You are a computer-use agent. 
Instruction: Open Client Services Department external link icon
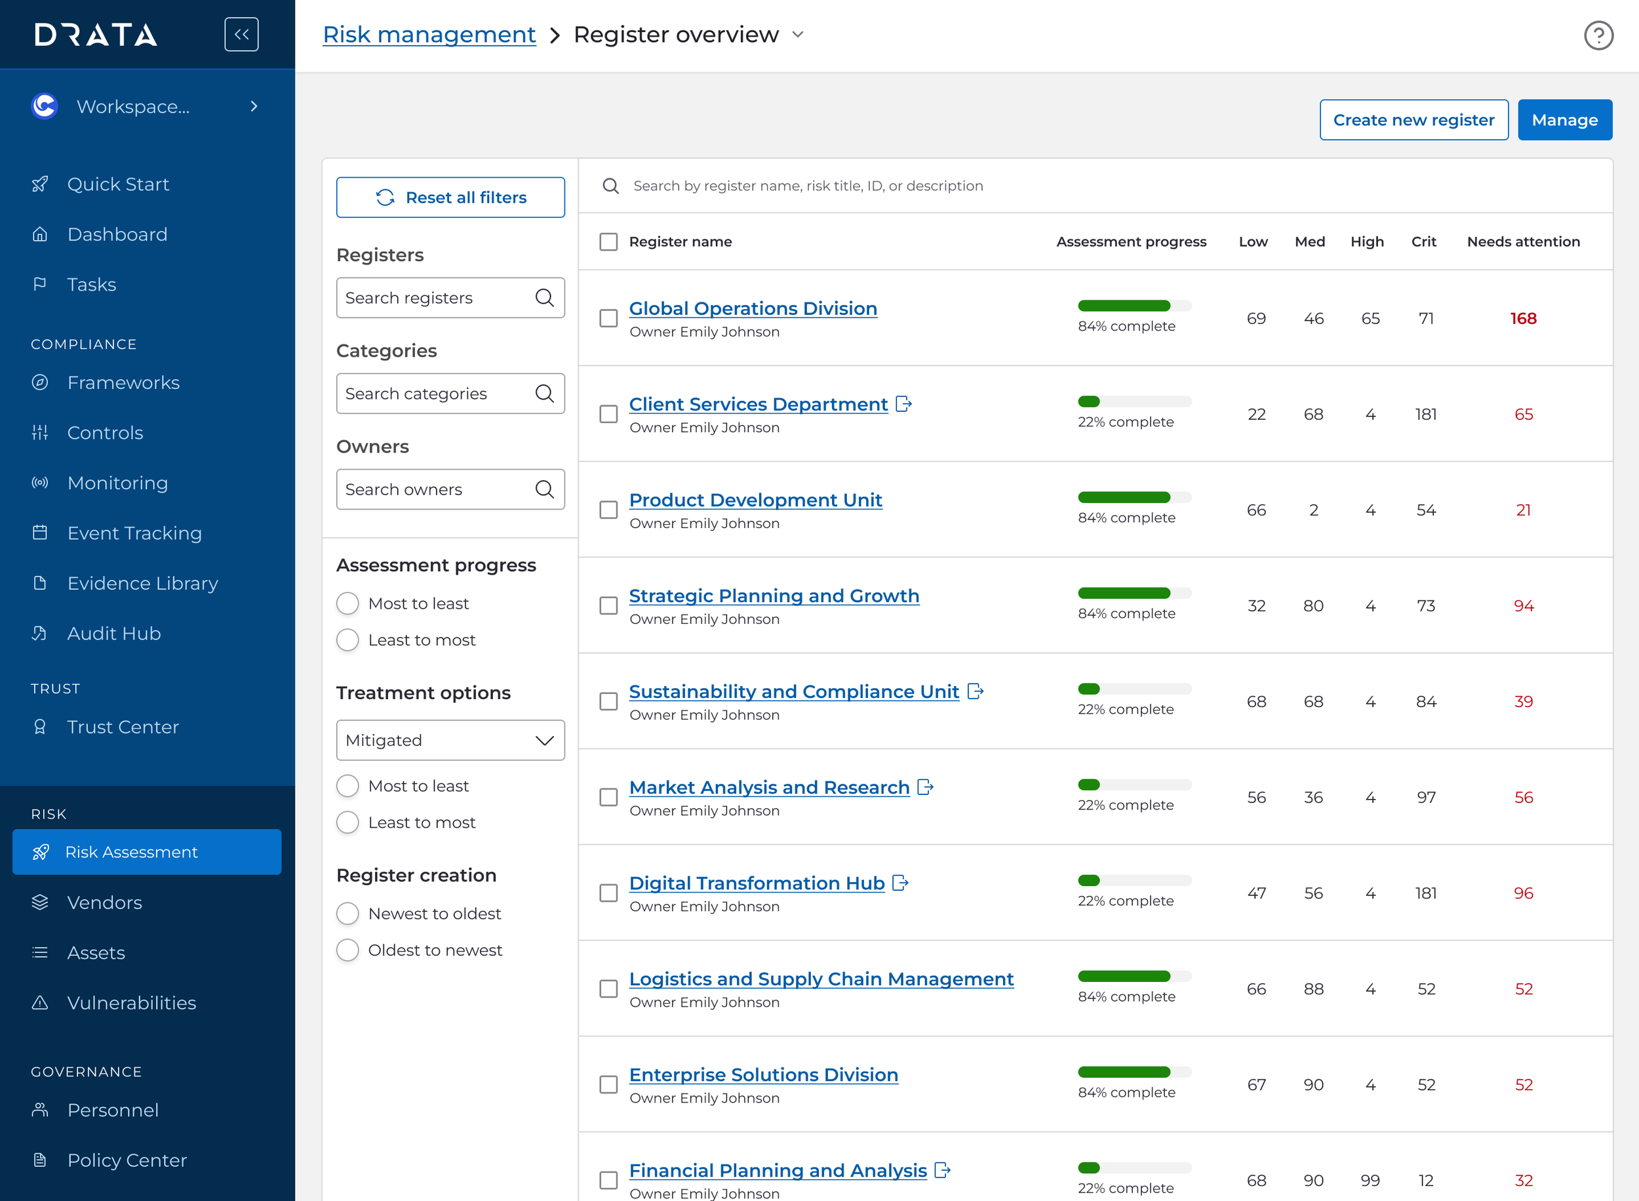pos(903,404)
